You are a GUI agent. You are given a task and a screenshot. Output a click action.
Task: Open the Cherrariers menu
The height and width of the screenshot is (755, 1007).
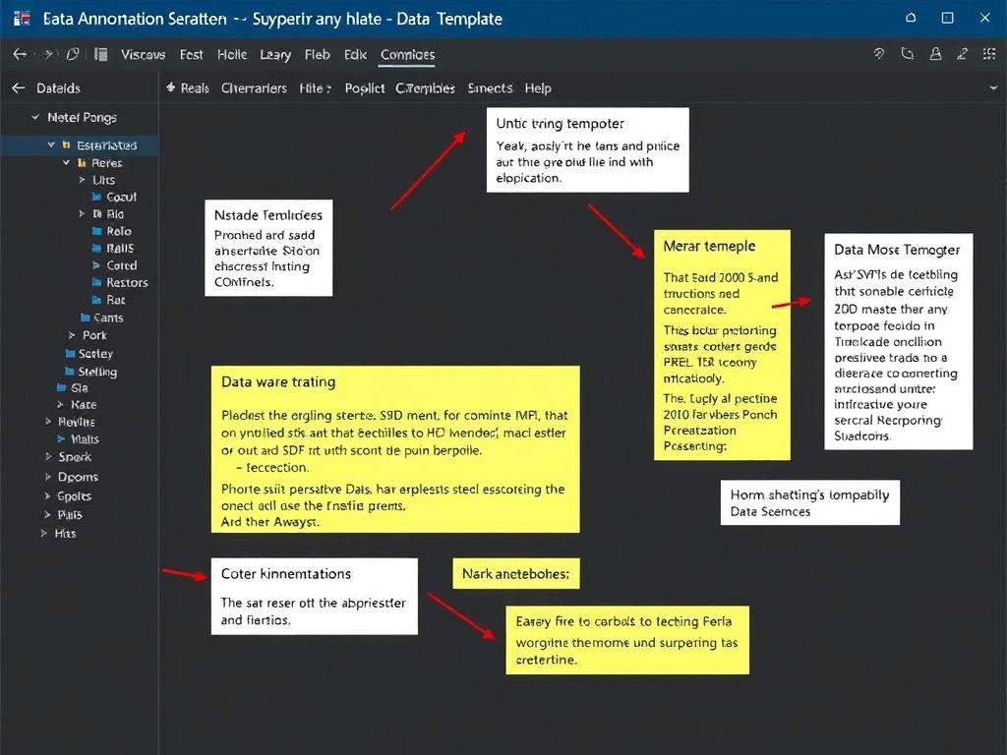[254, 88]
